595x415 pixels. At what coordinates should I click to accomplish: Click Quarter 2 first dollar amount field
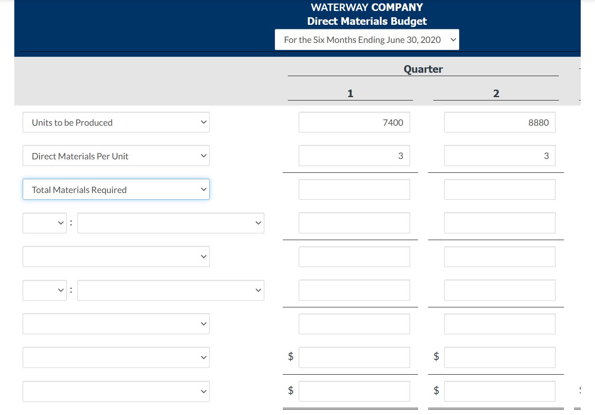(500, 357)
